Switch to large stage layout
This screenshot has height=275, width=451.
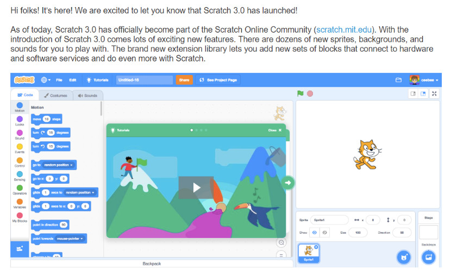[x=423, y=93]
